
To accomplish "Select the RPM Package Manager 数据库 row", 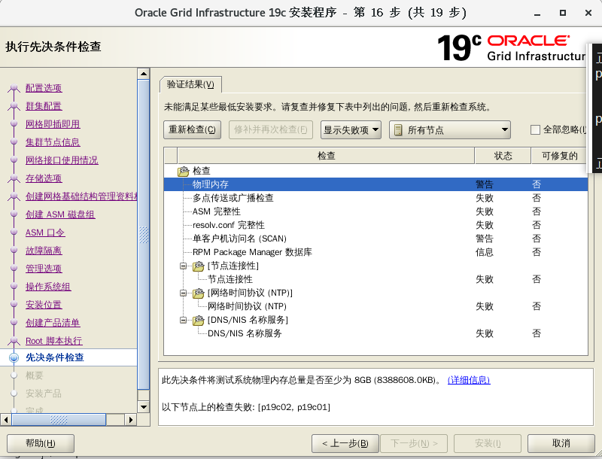I will pos(375,252).
